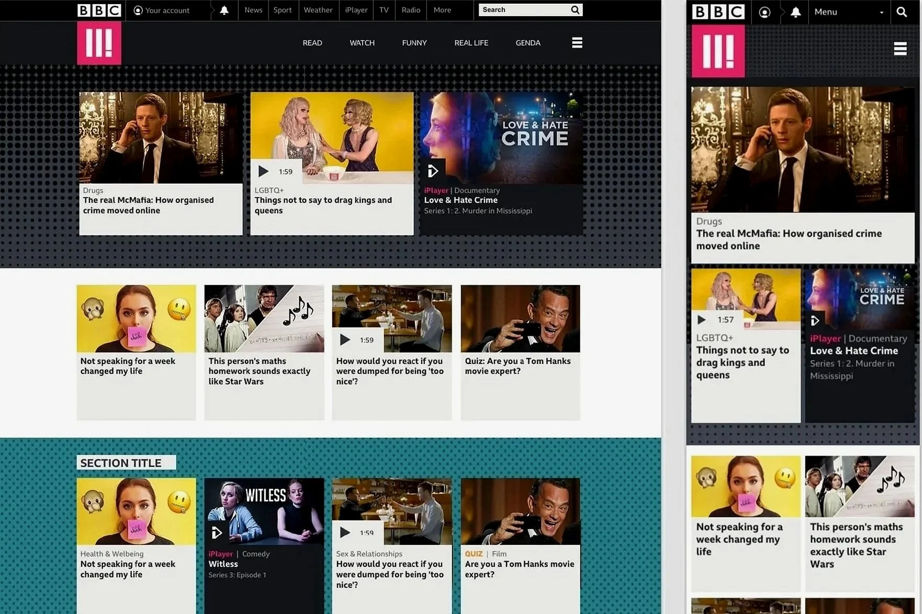Open Weather in the top navigation
The height and width of the screenshot is (614, 922).
point(318,10)
